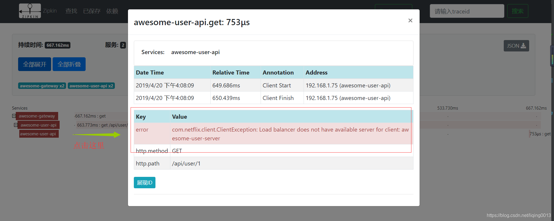Click the 649.686ms relative time cell
Viewport: 554px width, 221px height.
(x=236, y=85)
